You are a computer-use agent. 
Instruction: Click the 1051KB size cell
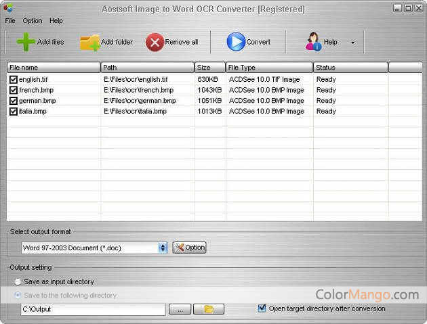coord(209,101)
